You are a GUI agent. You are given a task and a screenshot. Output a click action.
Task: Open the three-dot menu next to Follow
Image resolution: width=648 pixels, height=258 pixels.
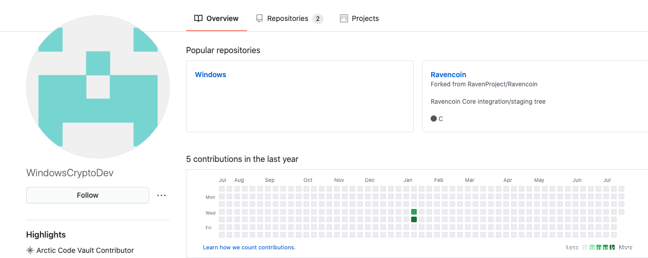(x=161, y=195)
